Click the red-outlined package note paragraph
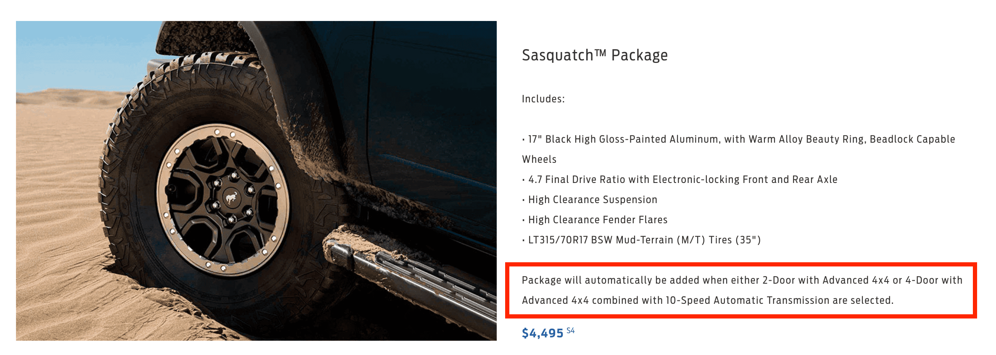Viewport: 996px width, 355px height. [741, 290]
